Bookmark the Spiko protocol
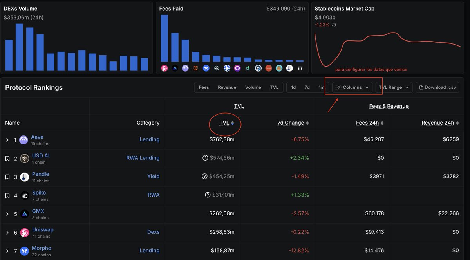The image size is (470, 260). click(7, 195)
